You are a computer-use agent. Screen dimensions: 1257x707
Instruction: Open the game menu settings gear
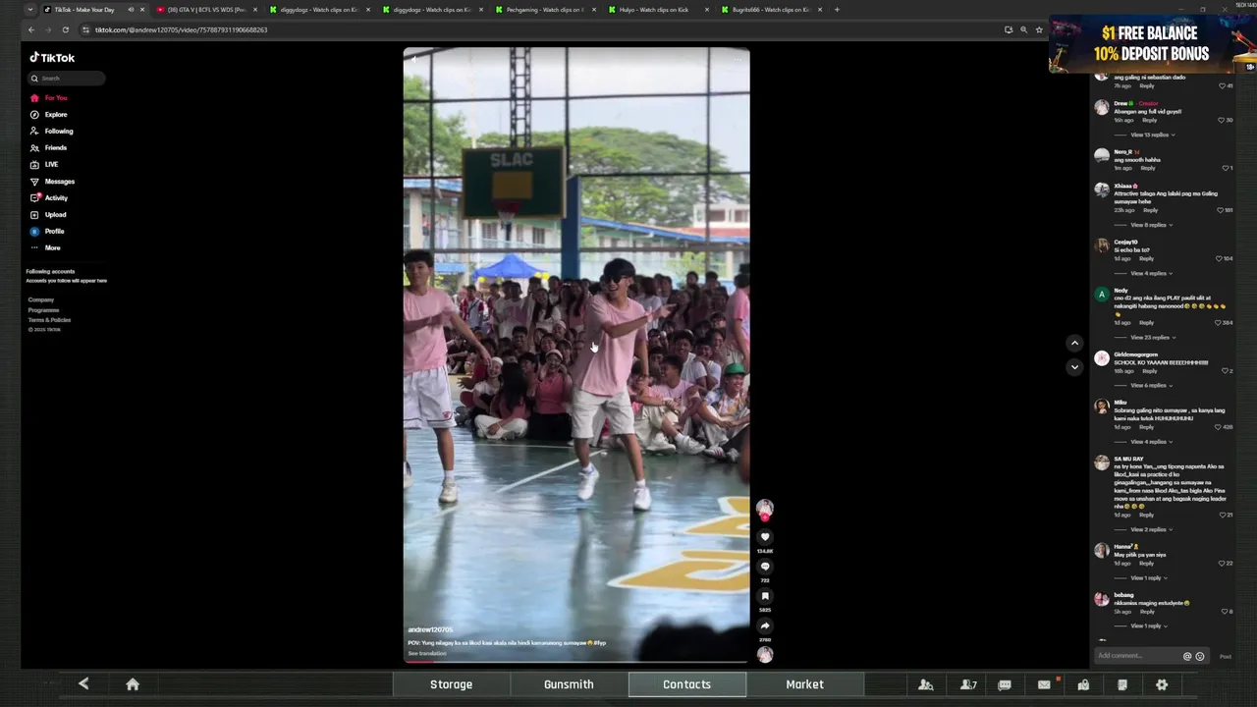click(1162, 684)
